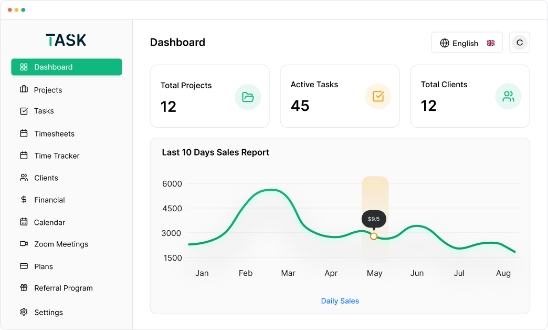Select the Dashboard menu item
Viewport: 548px width, 330px height.
point(67,67)
